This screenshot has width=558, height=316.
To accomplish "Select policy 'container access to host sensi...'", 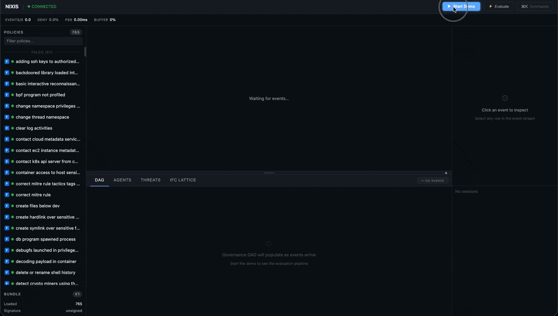I will pos(43,172).
